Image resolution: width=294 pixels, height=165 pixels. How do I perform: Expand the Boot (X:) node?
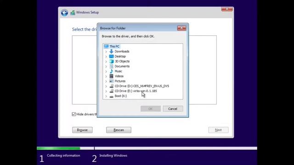point(106,96)
